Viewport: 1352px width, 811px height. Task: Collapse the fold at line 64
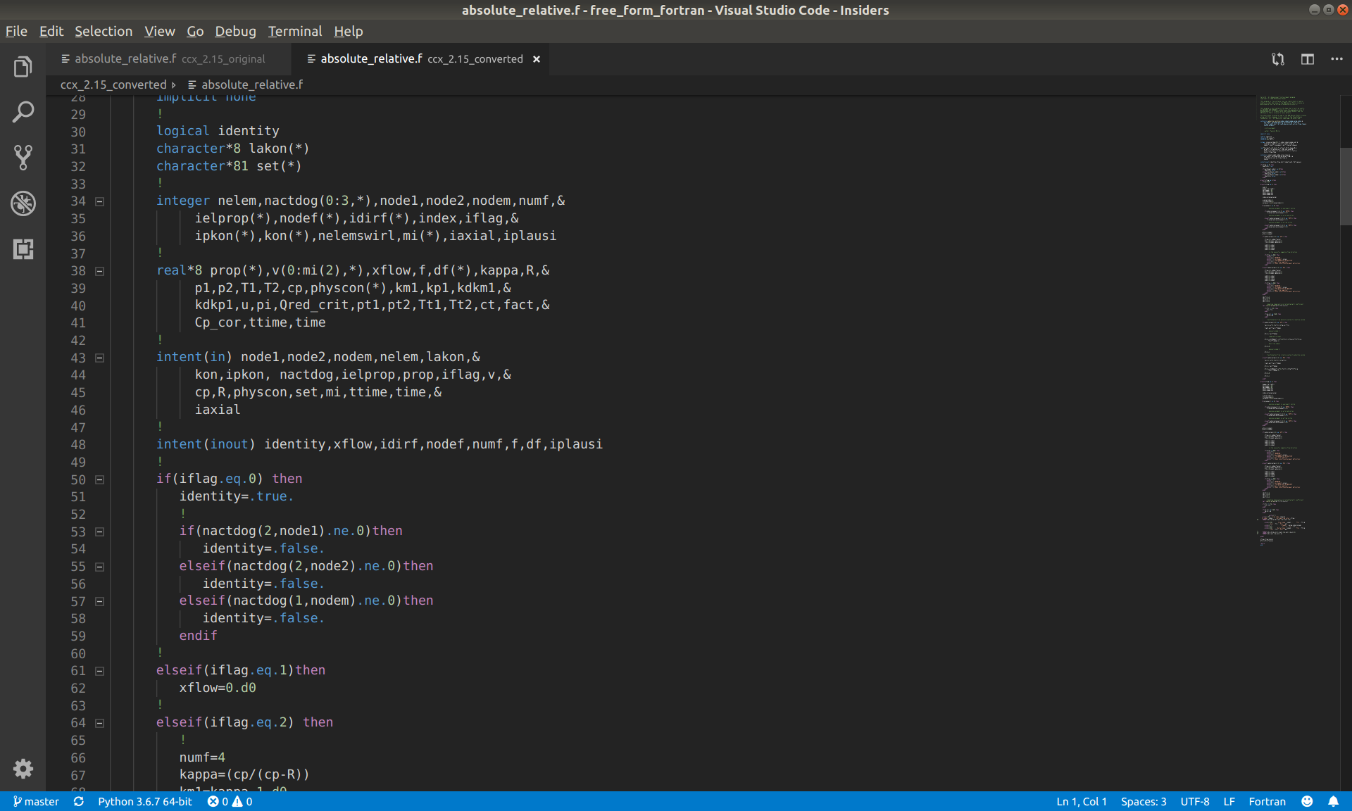tap(100, 723)
